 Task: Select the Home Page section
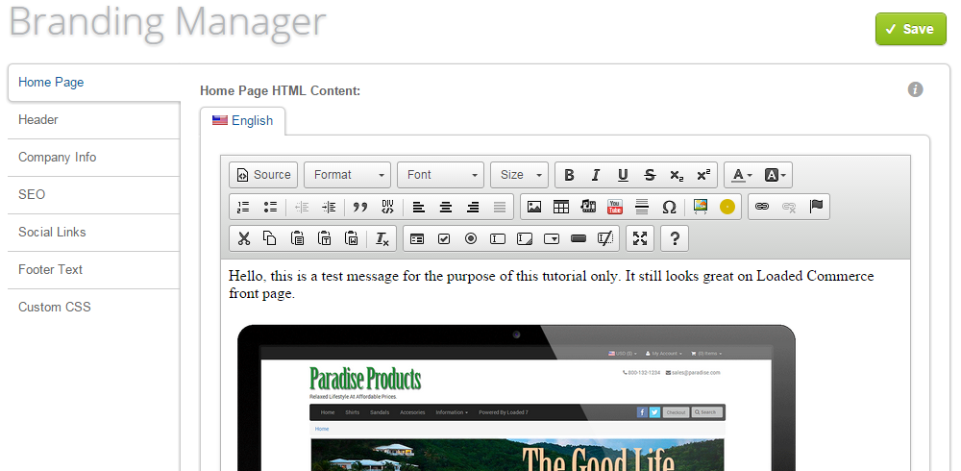click(94, 82)
